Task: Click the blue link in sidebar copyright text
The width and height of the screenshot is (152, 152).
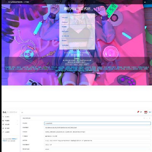Action: [15, 139]
